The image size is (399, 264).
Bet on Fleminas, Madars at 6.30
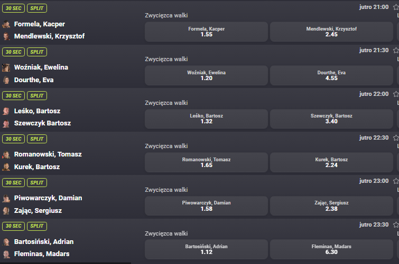pyautogui.click(x=331, y=249)
